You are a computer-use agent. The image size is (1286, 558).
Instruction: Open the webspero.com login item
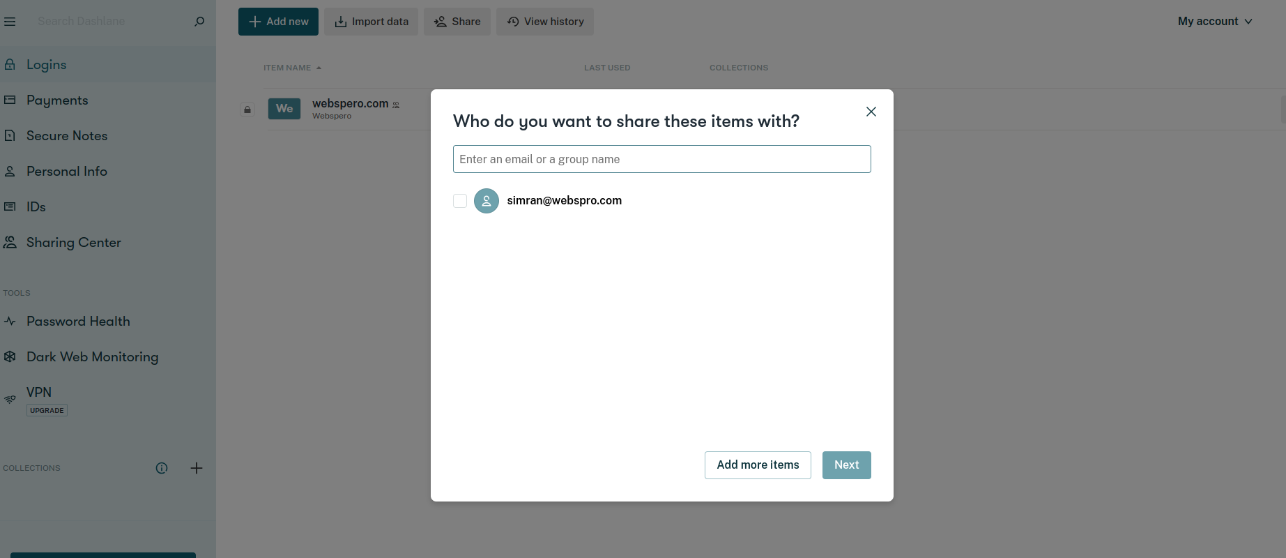350,103
